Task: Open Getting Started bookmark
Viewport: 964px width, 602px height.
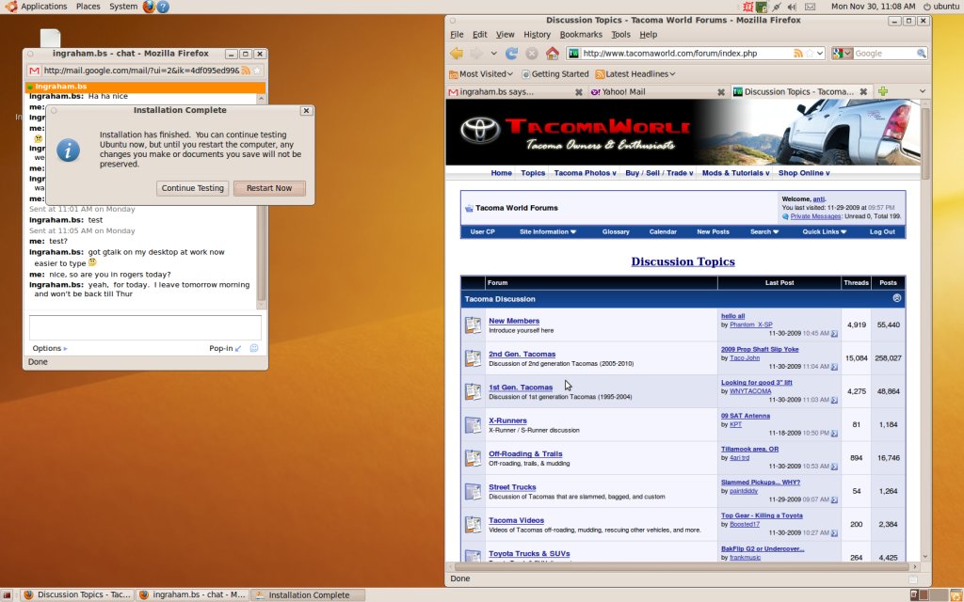Action: [x=555, y=73]
